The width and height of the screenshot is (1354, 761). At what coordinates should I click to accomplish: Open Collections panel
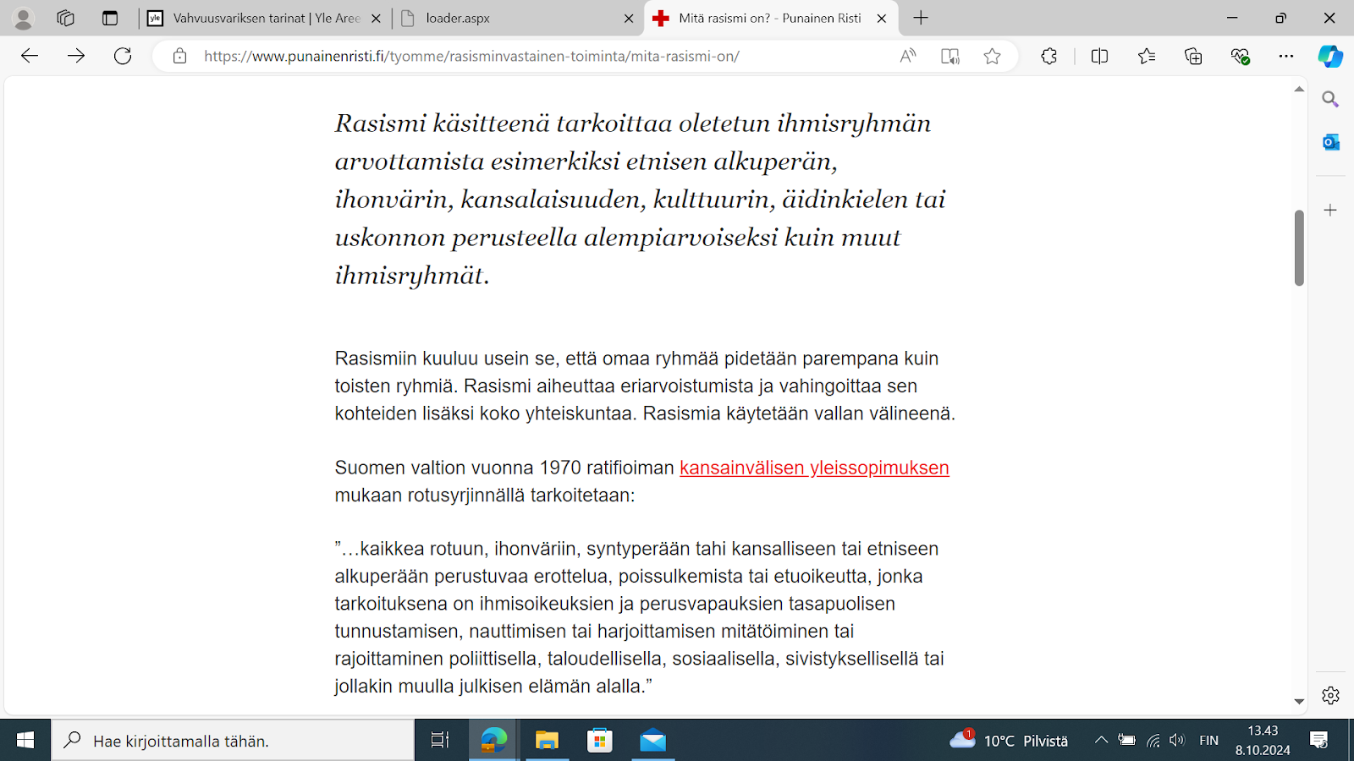(1193, 56)
